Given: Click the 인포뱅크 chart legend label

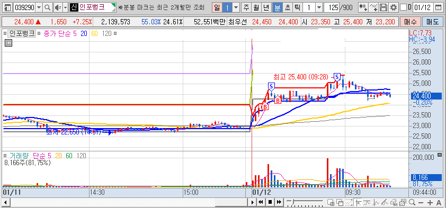Looking at the screenshot, I should (x=22, y=34).
